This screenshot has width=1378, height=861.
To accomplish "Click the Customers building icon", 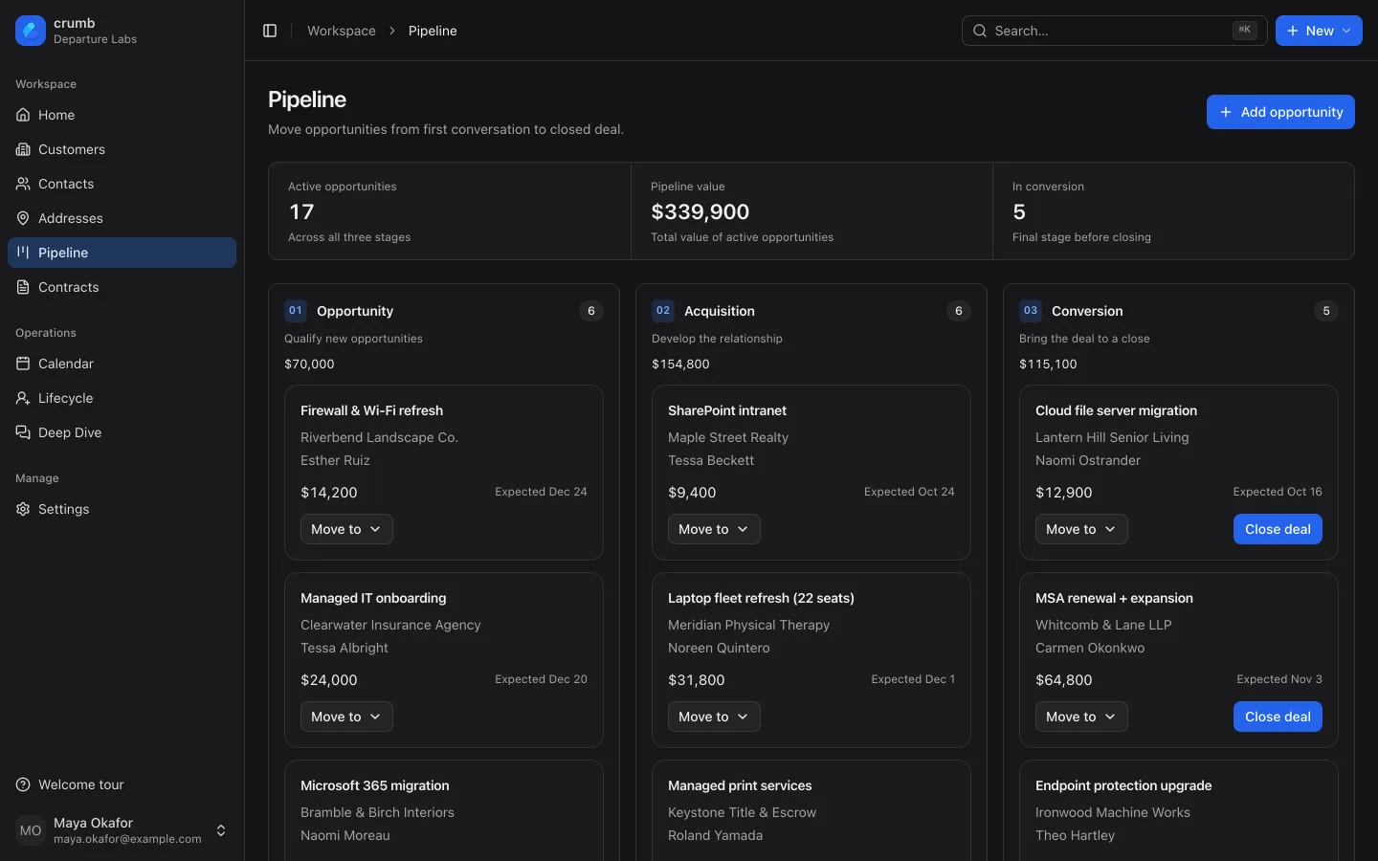I will point(23,149).
